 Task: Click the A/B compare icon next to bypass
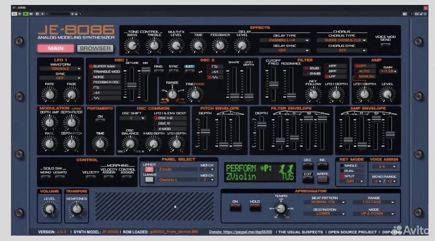point(20,14)
